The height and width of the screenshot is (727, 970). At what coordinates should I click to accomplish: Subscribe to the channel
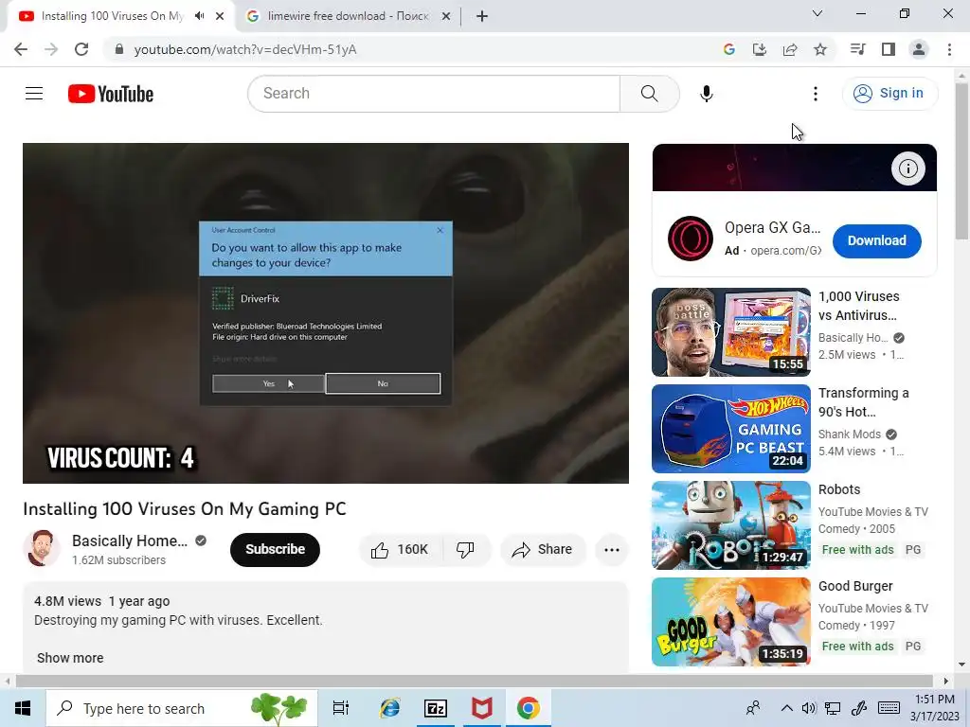point(275,549)
